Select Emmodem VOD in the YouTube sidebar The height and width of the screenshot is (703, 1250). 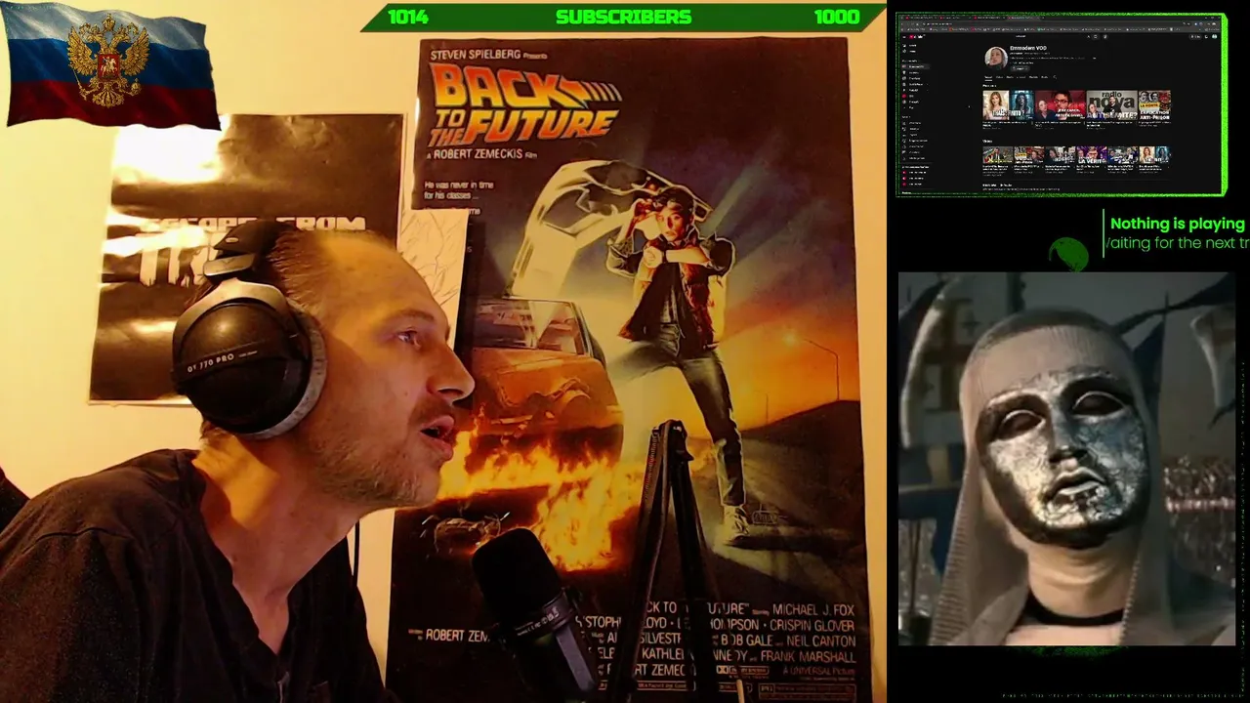tap(916, 66)
